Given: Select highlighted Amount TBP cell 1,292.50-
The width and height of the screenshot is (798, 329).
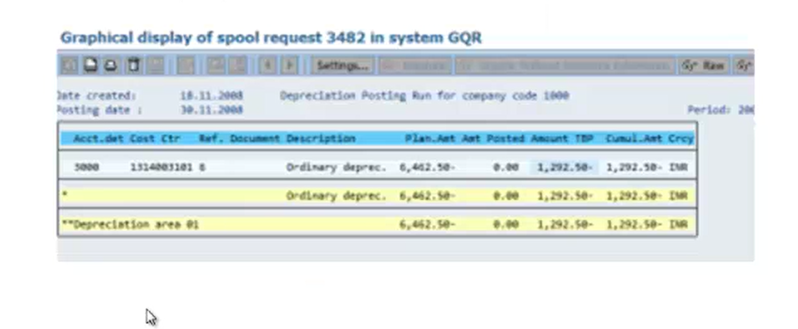Looking at the screenshot, I should [x=564, y=167].
